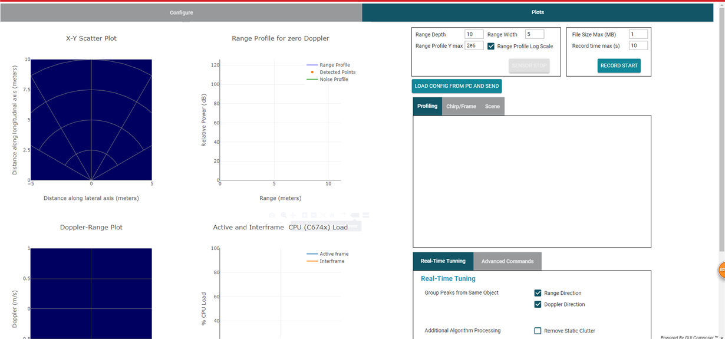Uncheck Range Direction peak grouping
The width and height of the screenshot is (725, 339).
coord(538,293)
